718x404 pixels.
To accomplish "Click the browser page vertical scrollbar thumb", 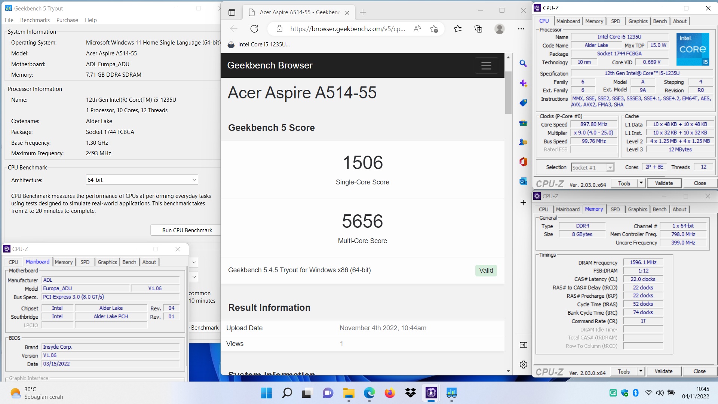I will pyautogui.click(x=508, y=92).
